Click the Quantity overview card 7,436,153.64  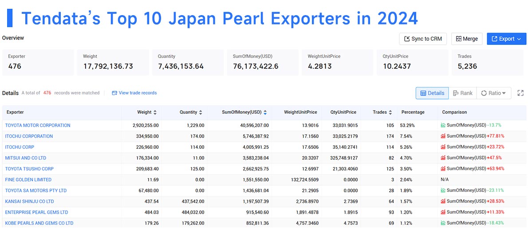[188, 62]
